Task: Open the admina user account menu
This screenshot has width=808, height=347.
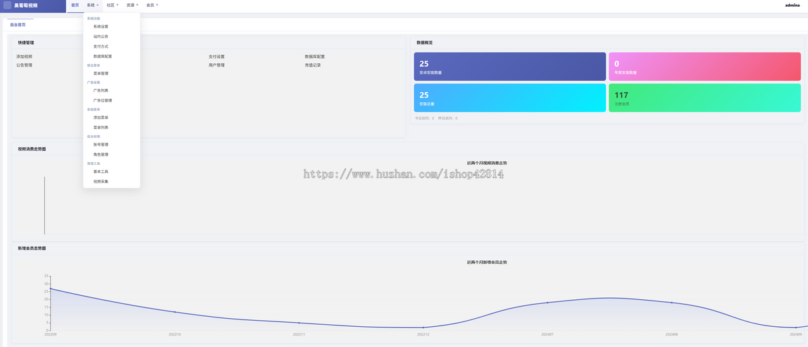Action: (793, 5)
